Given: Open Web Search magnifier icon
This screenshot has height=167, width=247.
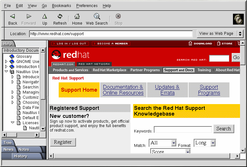Looking at the screenshot, I should tap(97, 17).
